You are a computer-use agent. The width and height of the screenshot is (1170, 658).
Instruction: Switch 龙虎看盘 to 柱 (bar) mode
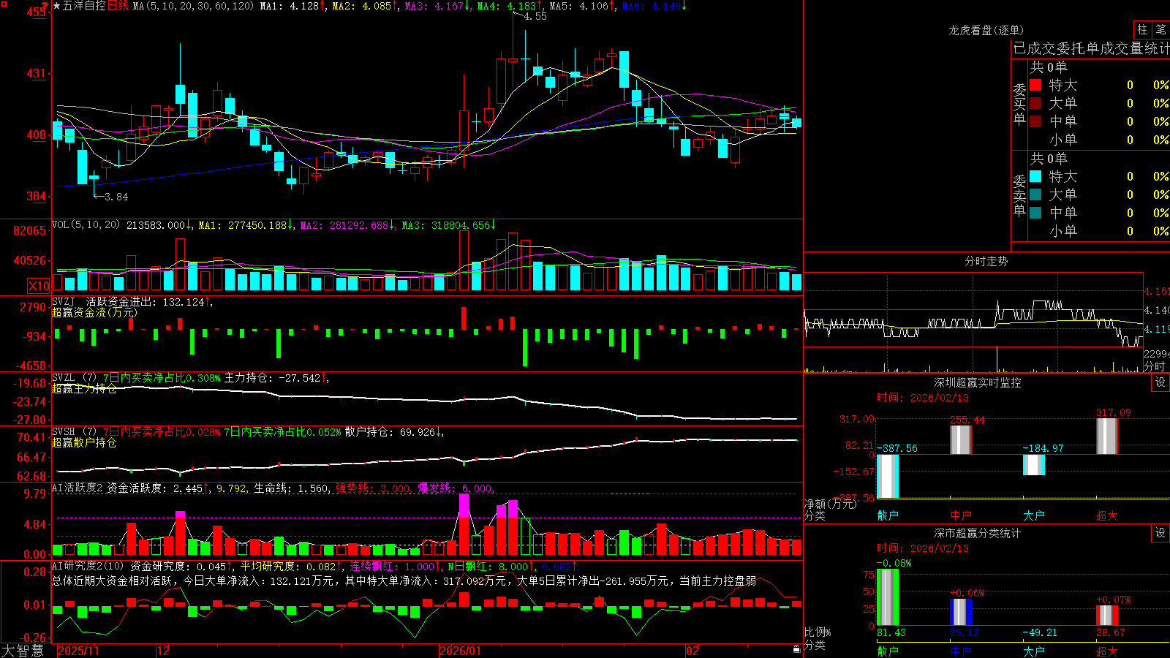pyautogui.click(x=1143, y=29)
